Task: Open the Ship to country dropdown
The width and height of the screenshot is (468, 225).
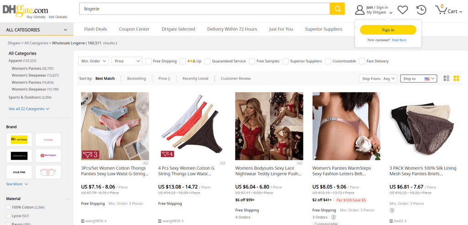Action: 419,78
